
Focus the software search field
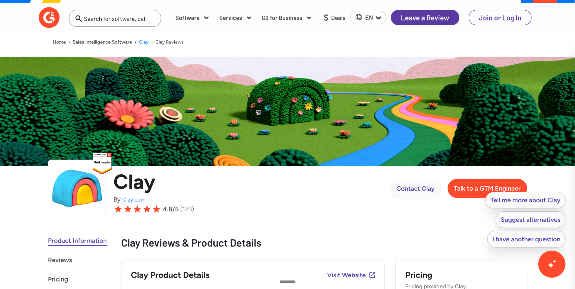click(118, 19)
